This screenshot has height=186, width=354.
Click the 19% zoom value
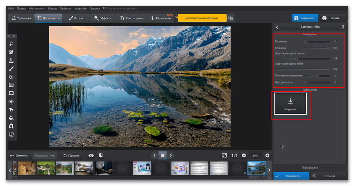click(255, 156)
